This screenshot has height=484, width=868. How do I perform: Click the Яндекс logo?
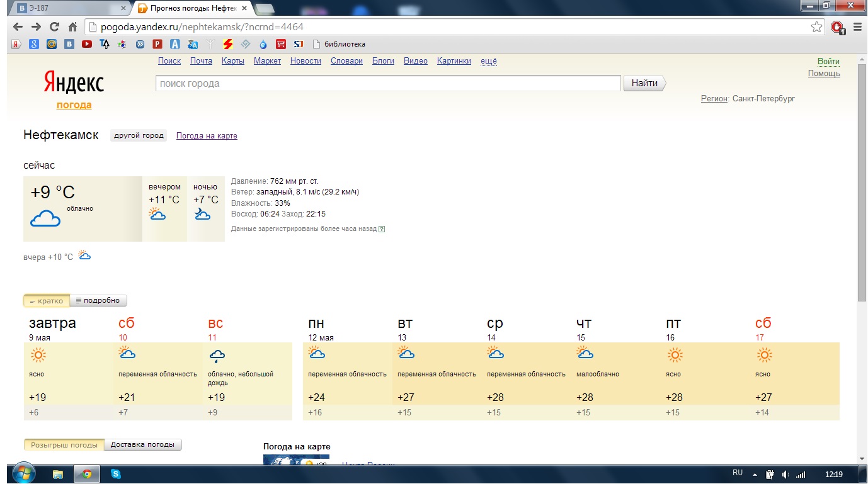pos(74,82)
